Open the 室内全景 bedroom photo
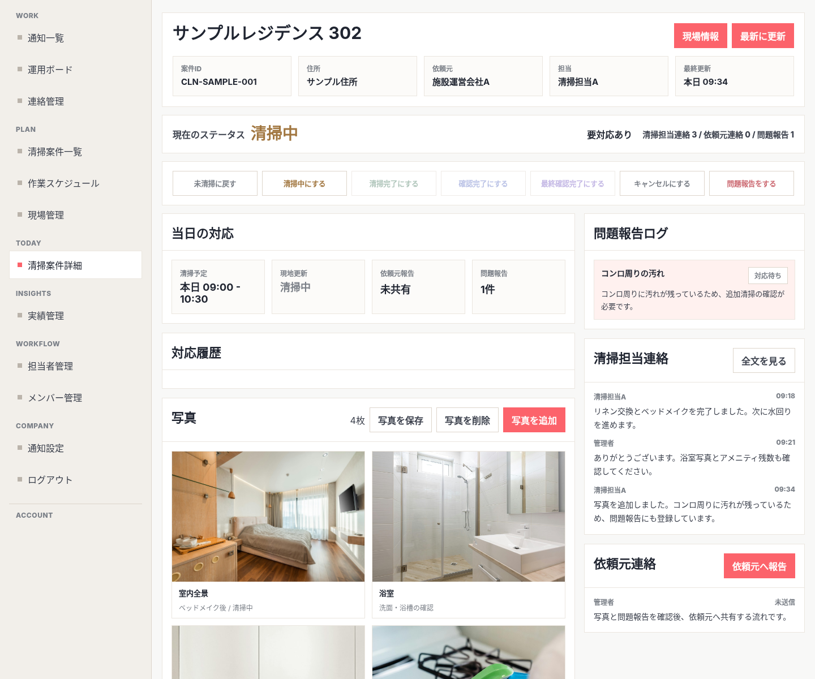 [x=268, y=517]
